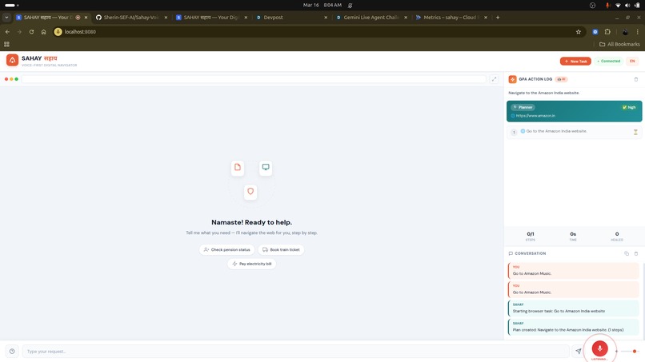
Task: Choose the Book train ticket suggestion
Action: click(x=281, y=250)
